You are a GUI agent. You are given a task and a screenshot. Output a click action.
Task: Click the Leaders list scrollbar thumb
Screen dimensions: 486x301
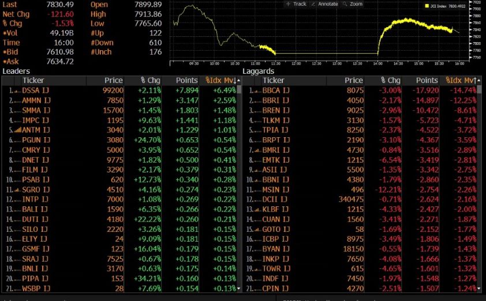pyautogui.click(x=239, y=89)
